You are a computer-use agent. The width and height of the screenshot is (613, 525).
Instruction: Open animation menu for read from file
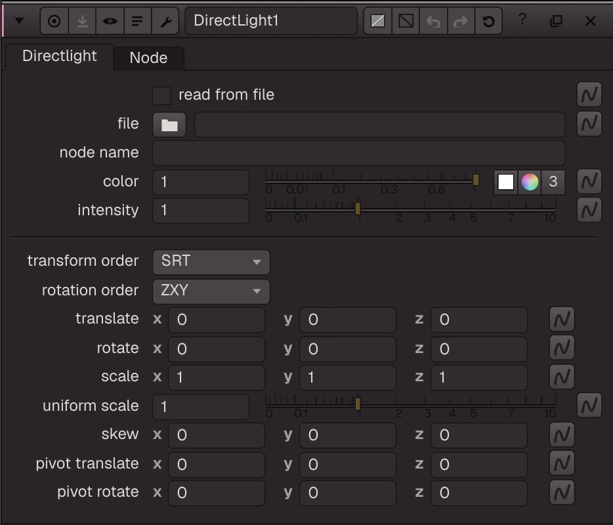click(589, 94)
